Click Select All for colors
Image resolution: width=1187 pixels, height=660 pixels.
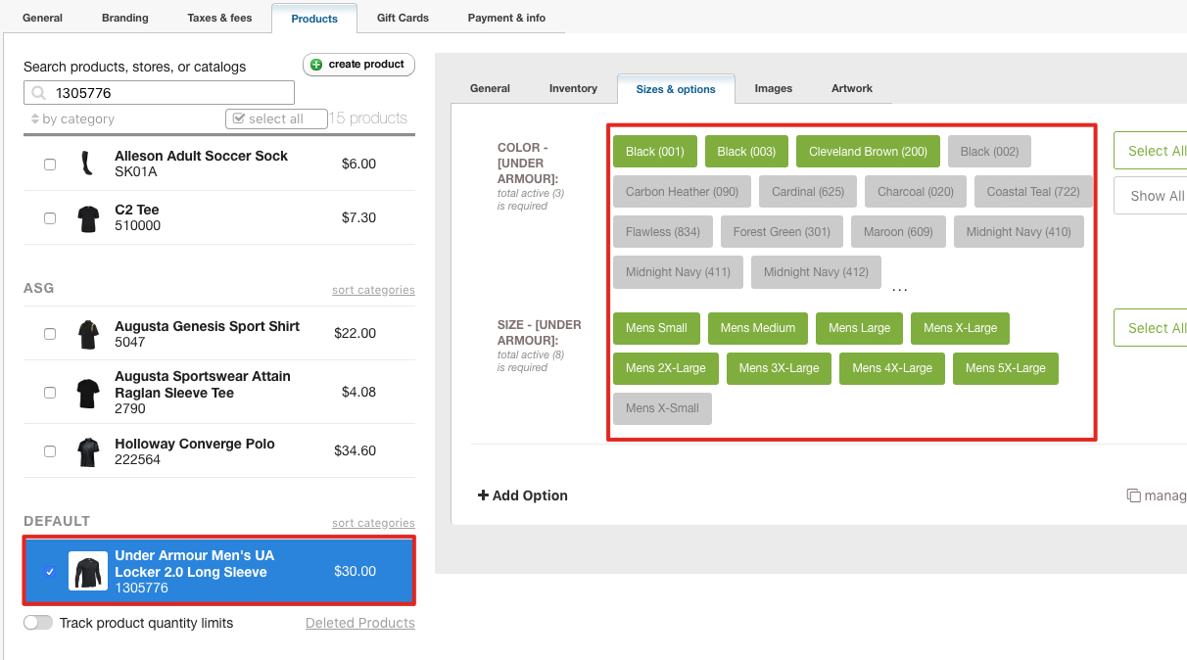[x=1151, y=151]
